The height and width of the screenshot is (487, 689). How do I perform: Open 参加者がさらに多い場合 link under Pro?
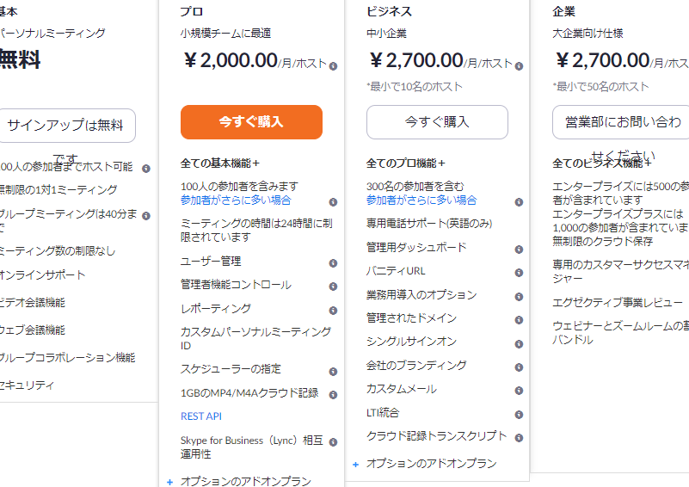[x=236, y=200]
